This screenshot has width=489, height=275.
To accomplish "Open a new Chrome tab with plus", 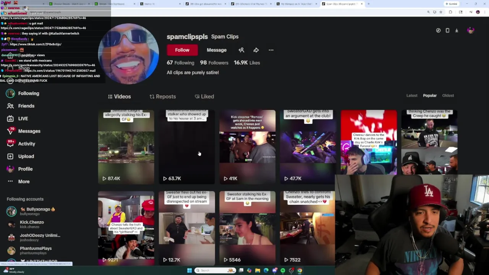I will 368,4.
